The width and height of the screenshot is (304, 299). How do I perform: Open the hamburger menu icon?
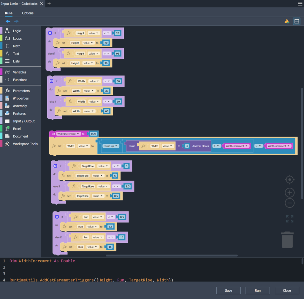[x=300, y=4]
